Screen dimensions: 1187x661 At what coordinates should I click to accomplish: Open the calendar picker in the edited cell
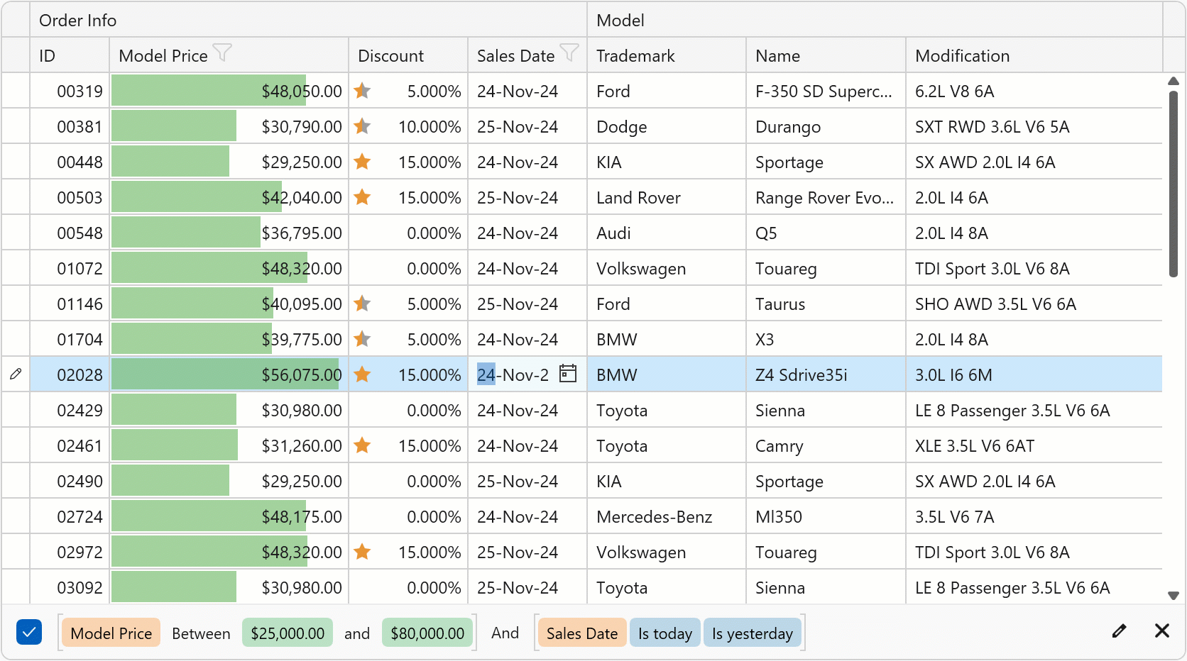tap(567, 374)
